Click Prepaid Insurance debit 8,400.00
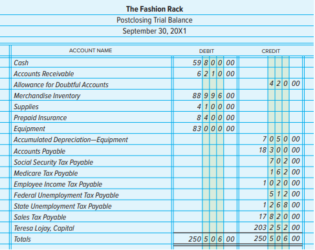The width and height of the screenshot is (315, 250). point(215,118)
